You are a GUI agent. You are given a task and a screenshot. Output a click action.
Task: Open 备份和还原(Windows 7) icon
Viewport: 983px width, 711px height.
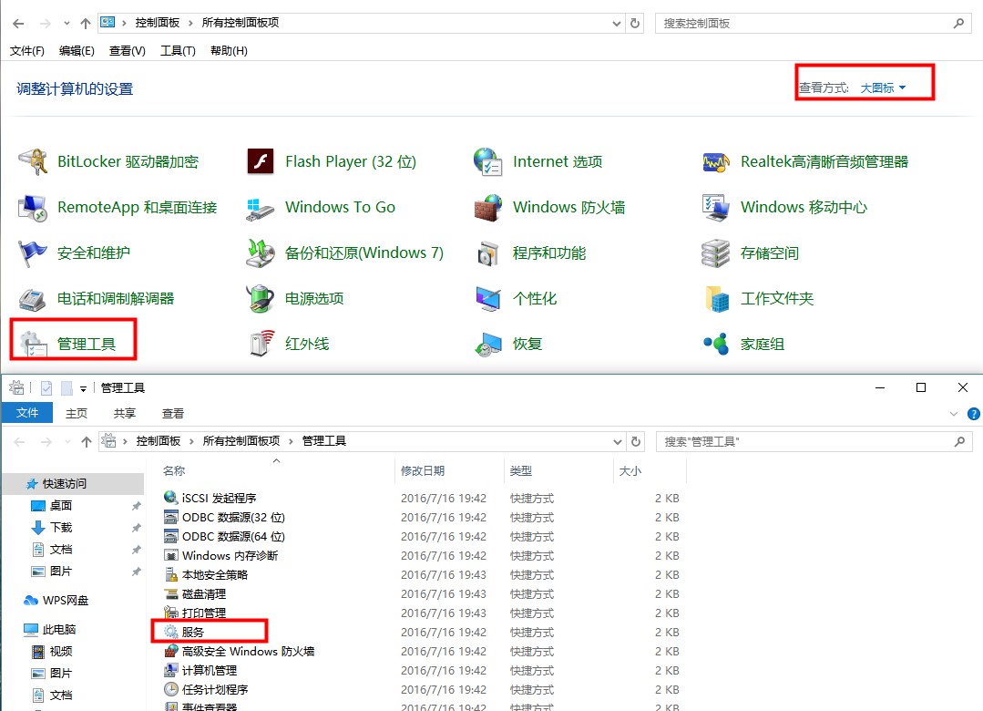pos(261,253)
